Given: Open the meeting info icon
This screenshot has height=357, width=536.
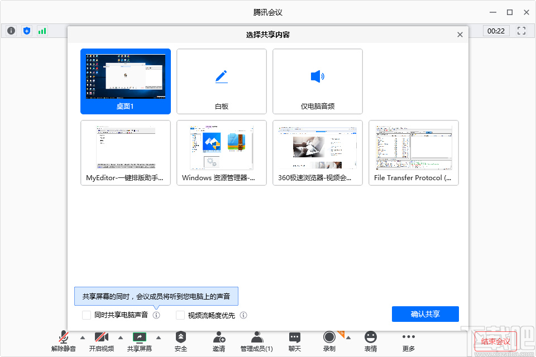Looking at the screenshot, I should tap(11, 31).
